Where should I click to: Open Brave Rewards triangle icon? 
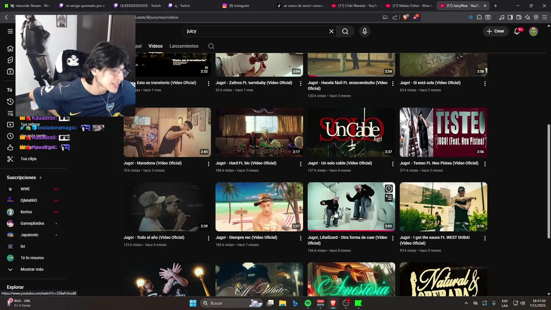click(415, 17)
